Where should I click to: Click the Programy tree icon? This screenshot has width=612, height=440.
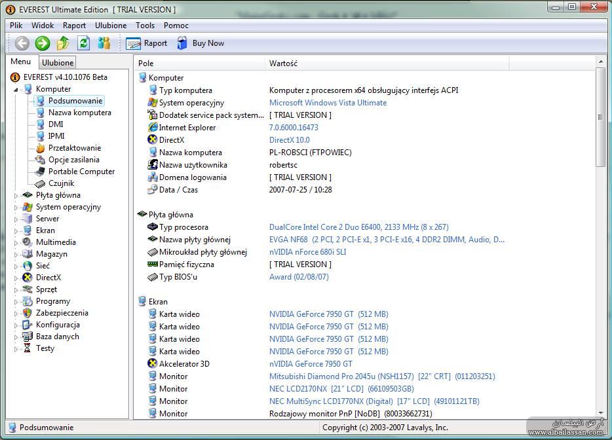point(28,301)
